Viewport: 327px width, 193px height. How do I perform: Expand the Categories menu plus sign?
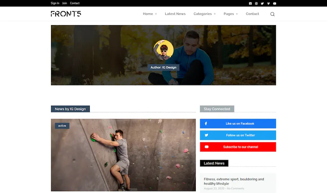click(x=215, y=14)
